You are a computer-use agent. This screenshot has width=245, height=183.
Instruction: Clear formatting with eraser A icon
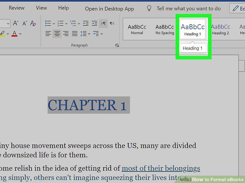pyautogui.click(x=33, y=23)
